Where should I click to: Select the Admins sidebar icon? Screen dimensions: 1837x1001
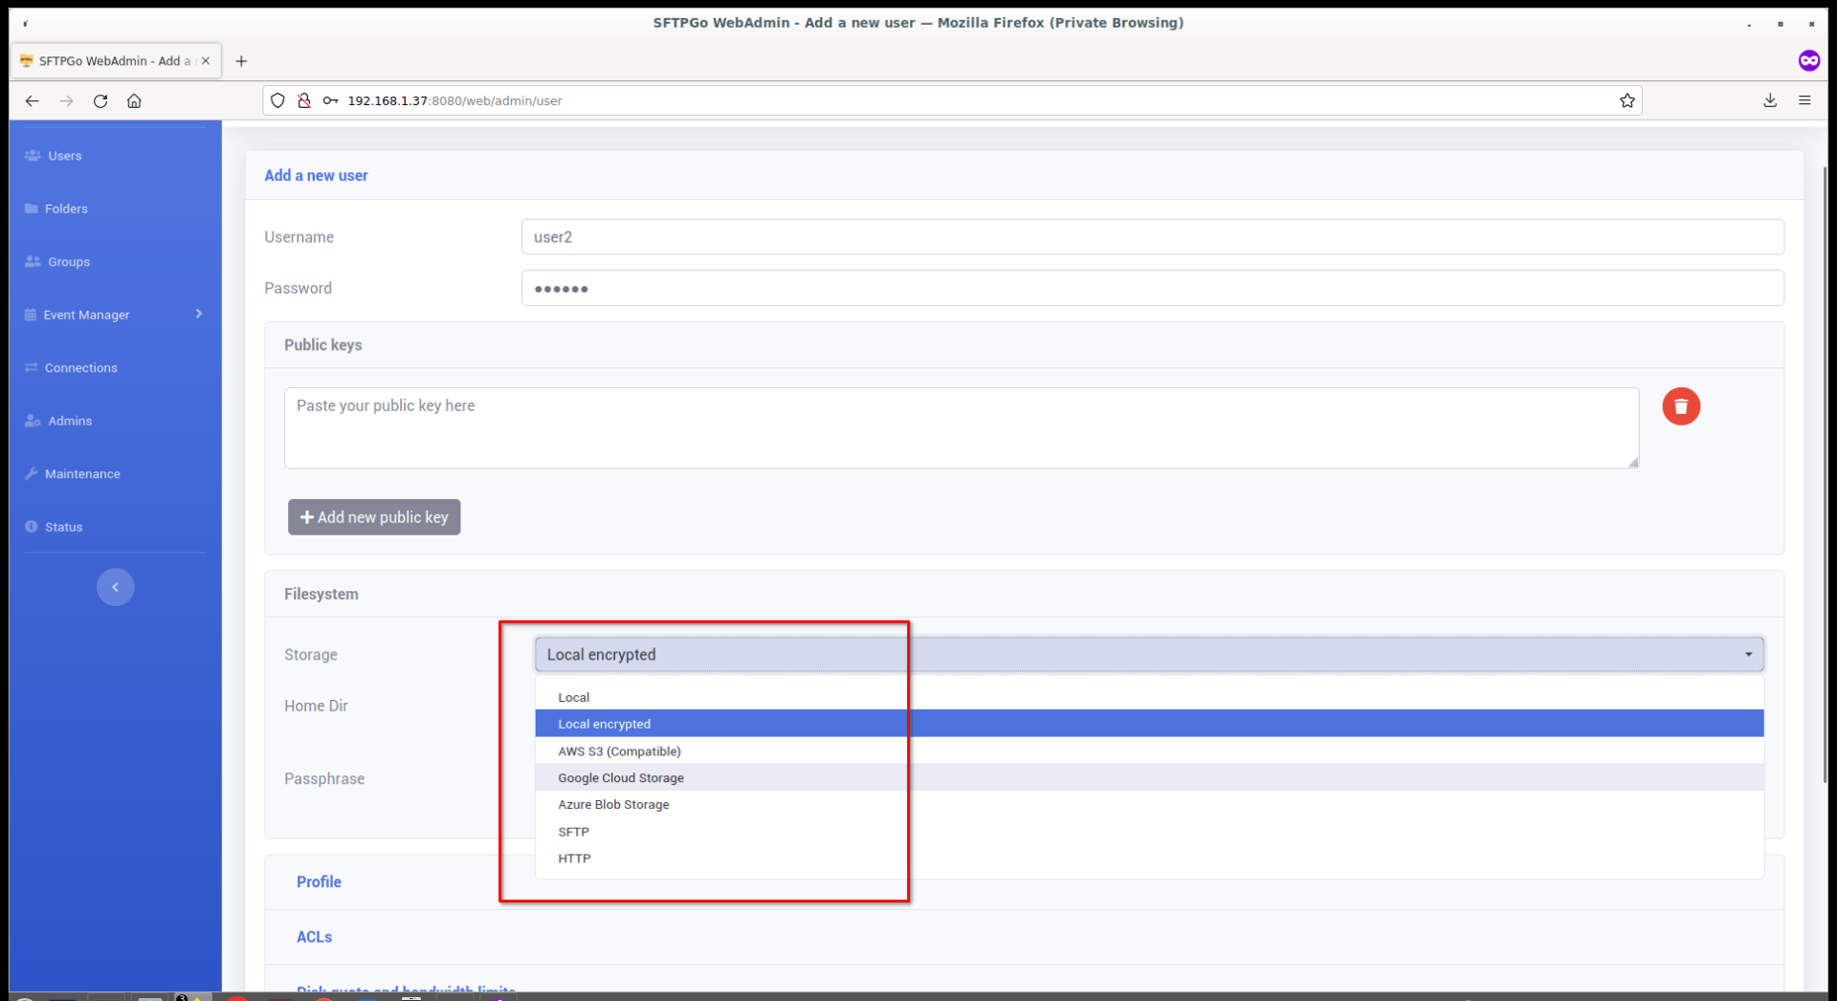point(32,421)
